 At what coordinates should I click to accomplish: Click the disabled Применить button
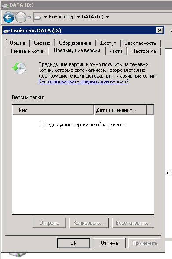(145, 243)
